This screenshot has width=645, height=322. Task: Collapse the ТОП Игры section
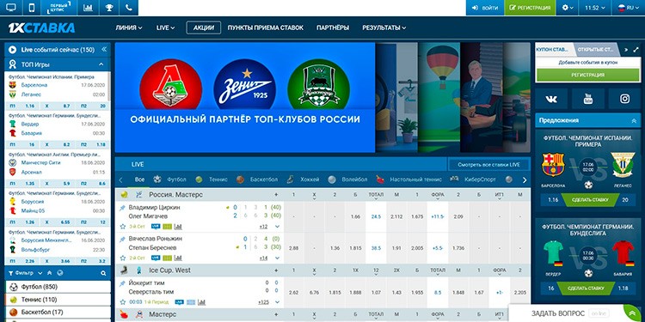click(101, 64)
